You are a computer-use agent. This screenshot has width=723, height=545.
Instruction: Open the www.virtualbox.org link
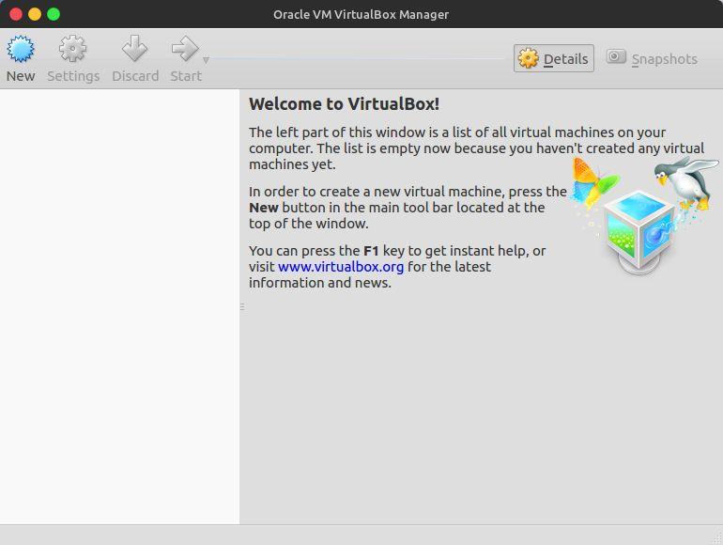click(341, 267)
